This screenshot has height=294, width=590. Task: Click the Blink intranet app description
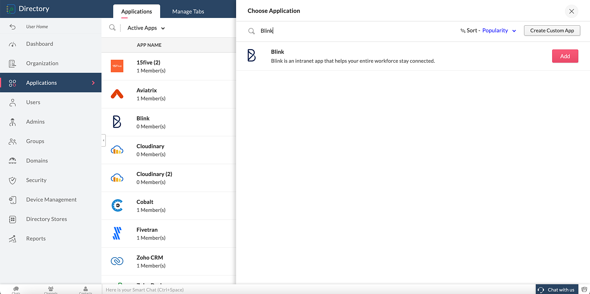(x=353, y=61)
